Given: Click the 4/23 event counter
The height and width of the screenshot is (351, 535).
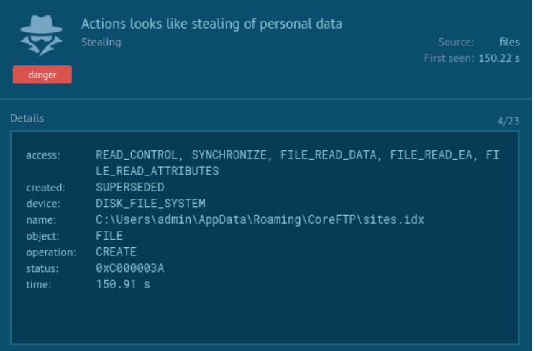Looking at the screenshot, I should tap(508, 121).
